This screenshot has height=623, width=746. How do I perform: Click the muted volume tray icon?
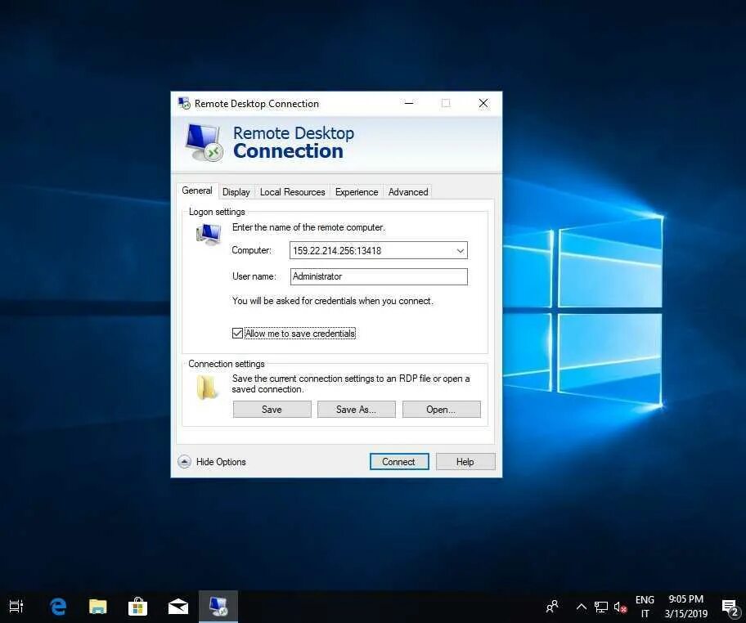(x=620, y=607)
